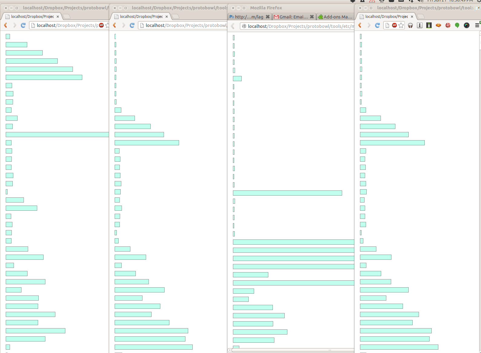Switch to the Add-ons Manager Firefox tab
The image size is (481, 353).
(x=335, y=17)
